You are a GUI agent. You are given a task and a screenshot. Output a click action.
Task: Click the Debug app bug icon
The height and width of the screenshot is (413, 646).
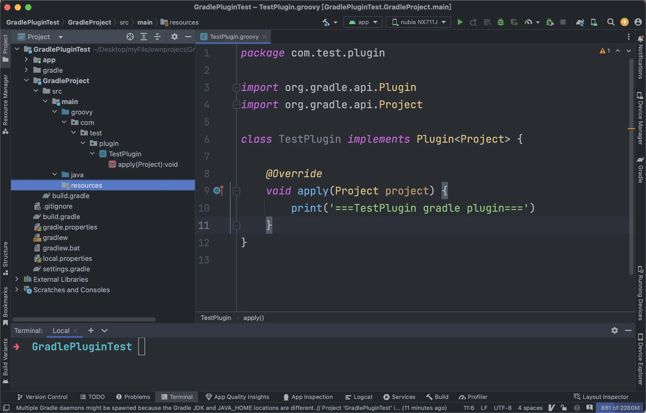[500, 22]
